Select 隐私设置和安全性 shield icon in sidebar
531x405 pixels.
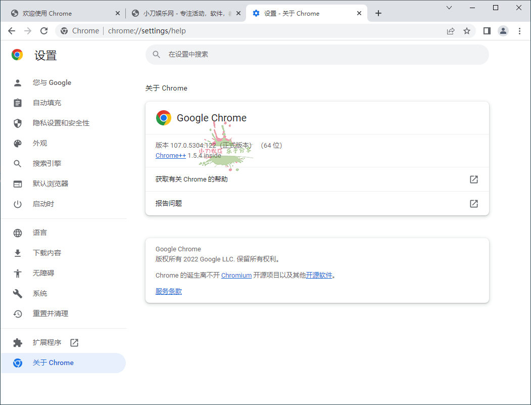point(18,123)
